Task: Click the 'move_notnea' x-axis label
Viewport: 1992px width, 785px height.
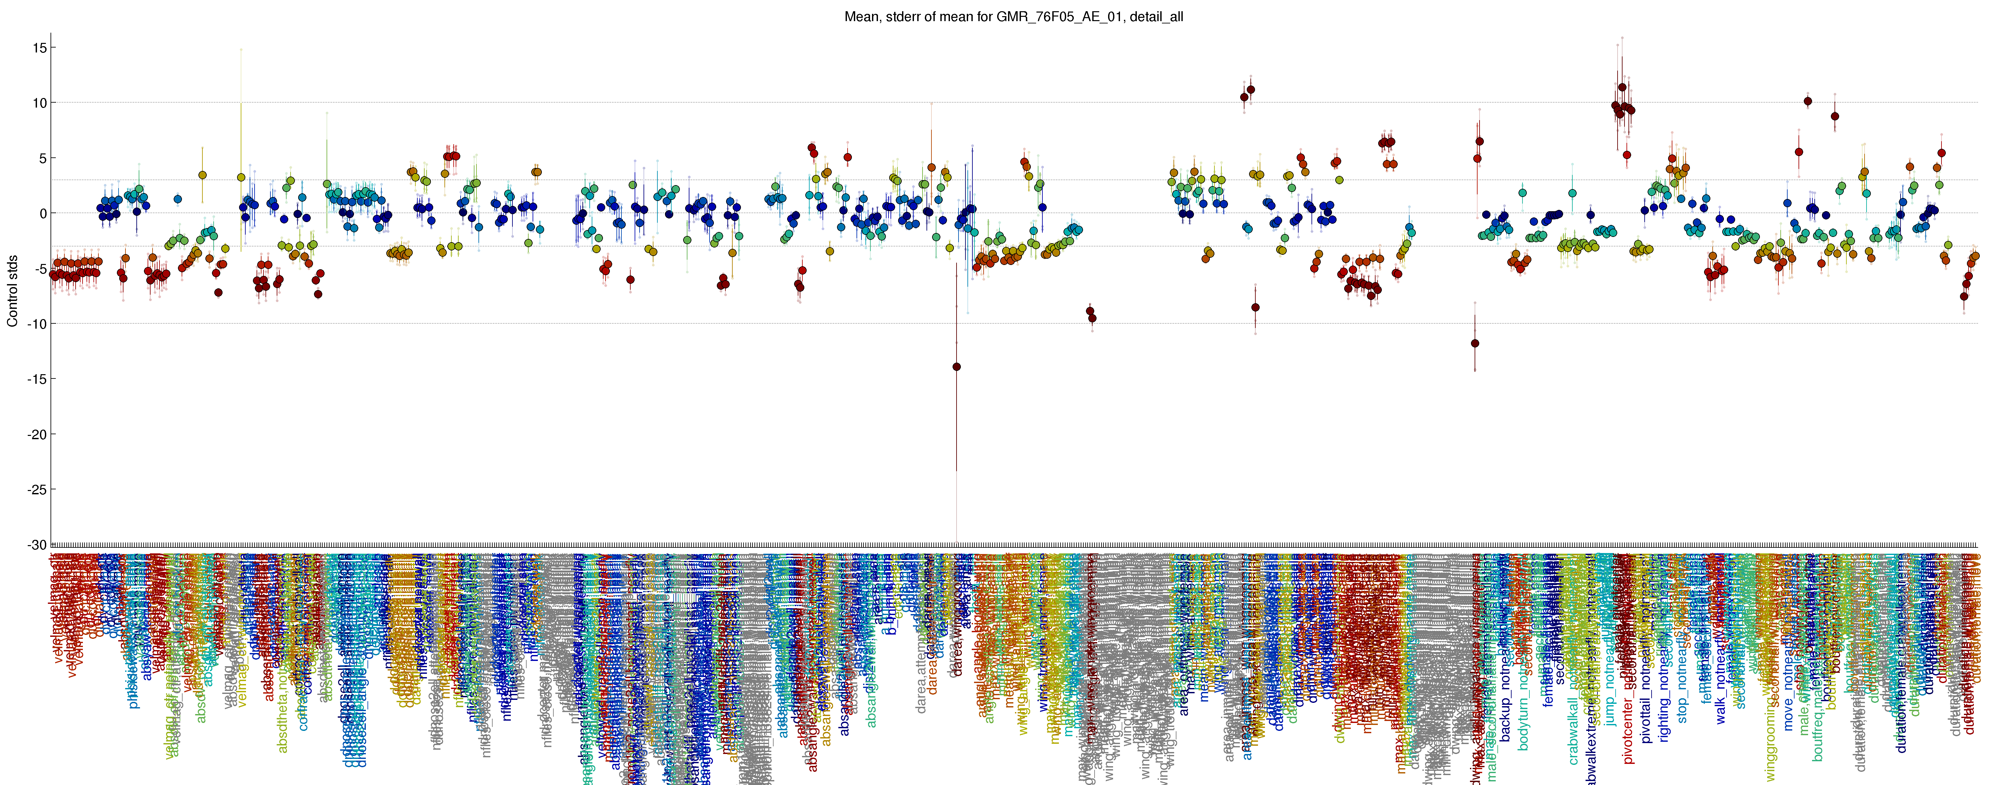Action: tap(1788, 692)
